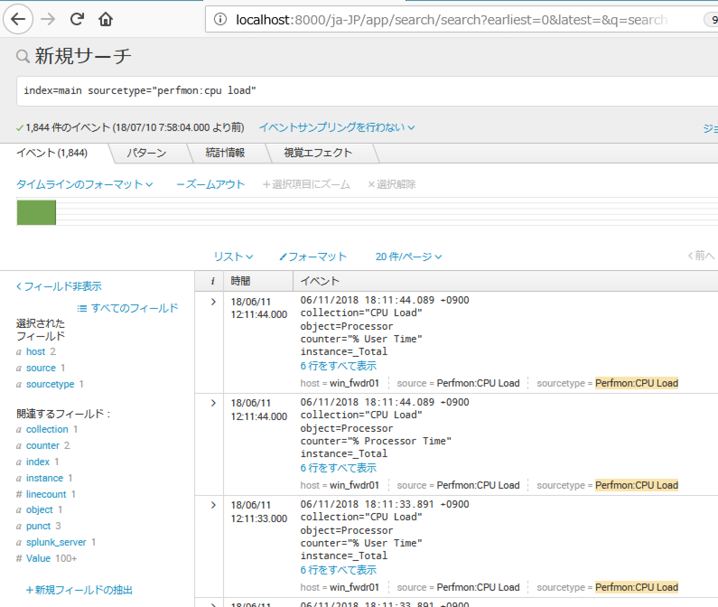Open the counter field in sidebar
Image resolution: width=718 pixels, height=607 pixels.
[x=43, y=446]
